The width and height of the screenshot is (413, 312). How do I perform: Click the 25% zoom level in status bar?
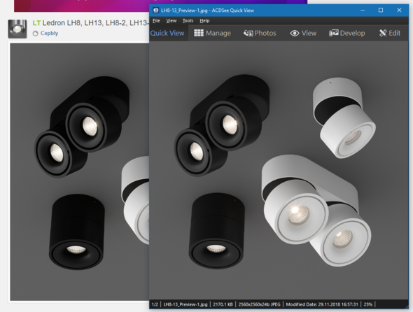pos(367,304)
